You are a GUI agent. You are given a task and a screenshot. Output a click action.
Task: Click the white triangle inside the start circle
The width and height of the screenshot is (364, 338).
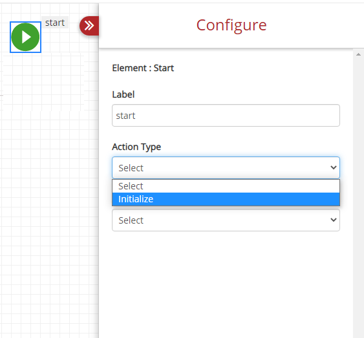27,37
